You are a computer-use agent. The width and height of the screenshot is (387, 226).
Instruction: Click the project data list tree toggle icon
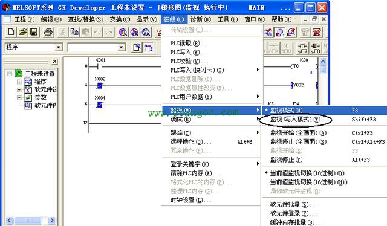149,47
